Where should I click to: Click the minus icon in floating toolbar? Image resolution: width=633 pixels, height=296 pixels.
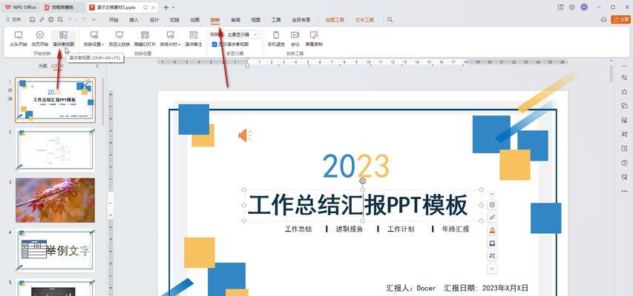click(492, 194)
